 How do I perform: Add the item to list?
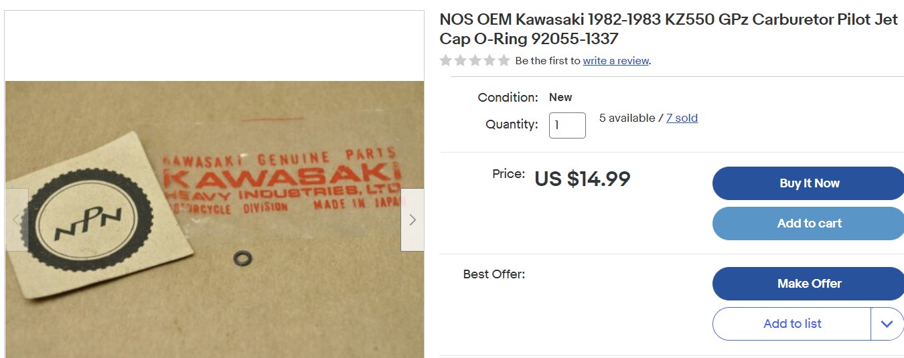coord(792,324)
